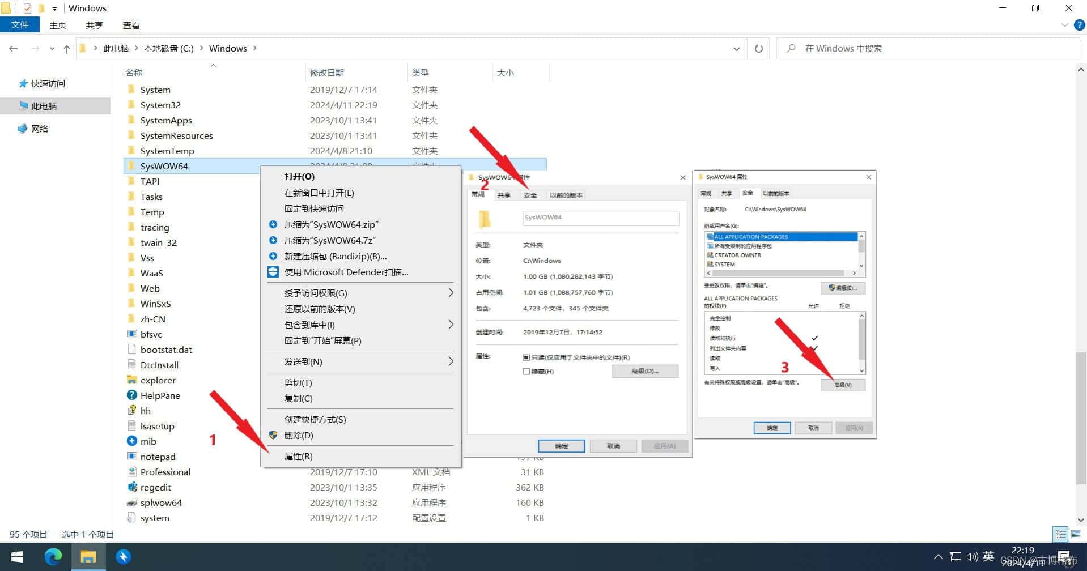The image size is (1087, 571).
Task: Select 此电脑 in the navigation pane
Action: [44, 106]
